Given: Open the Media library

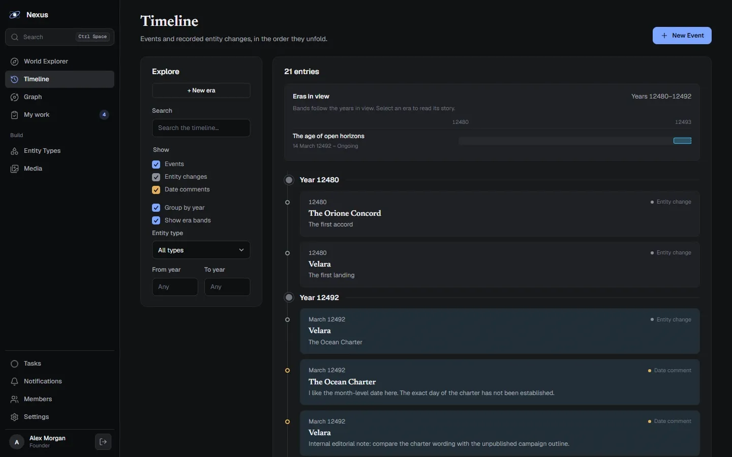Looking at the screenshot, I should pyautogui.click(x=59, y=169).
